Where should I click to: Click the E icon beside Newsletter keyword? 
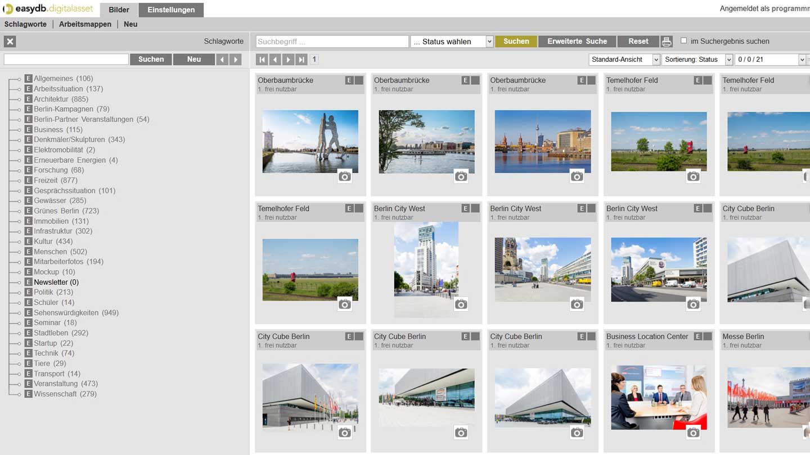coord(28,282)
